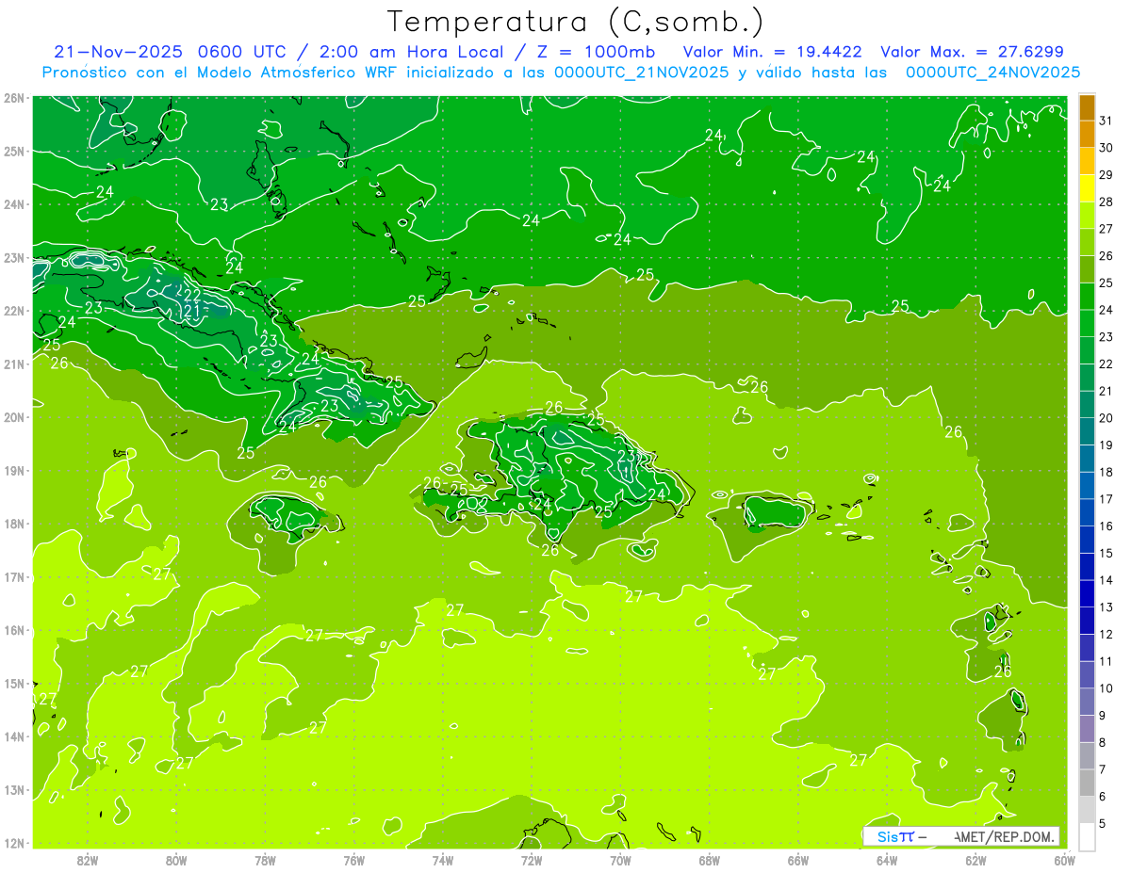The height and width of the screenshot is (873, 1131).
Task: Pick the yellow swatch between 28 and 29
Action: point(1087,188)
